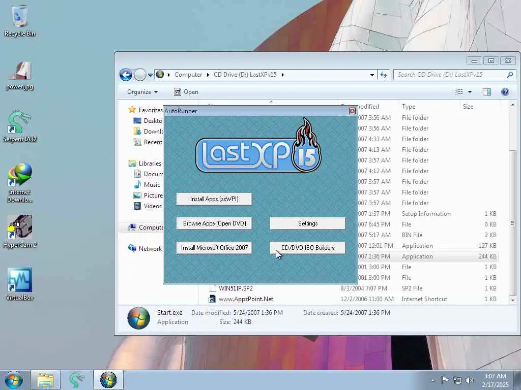Click the CD Drive (D:) LastXPv15 breadcrumb
521x390 pixels.
[245, 75]
